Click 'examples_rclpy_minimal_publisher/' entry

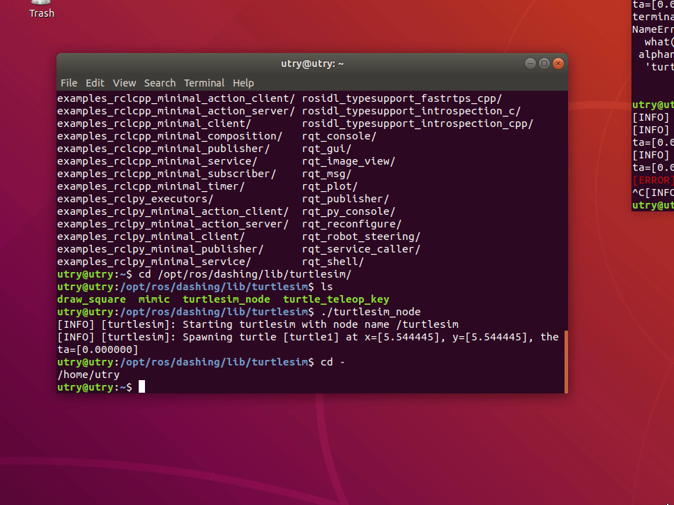[160, 249]
